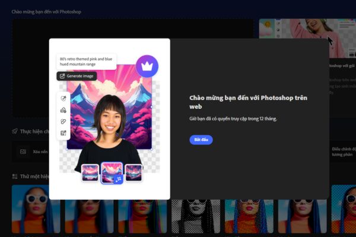Click the Generate image button in illustration
Viewport: 356px width, 237px height.
[77, 76]
